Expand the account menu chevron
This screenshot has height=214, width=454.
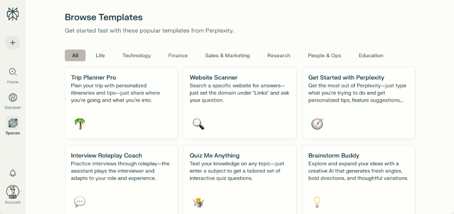[22, 191]
